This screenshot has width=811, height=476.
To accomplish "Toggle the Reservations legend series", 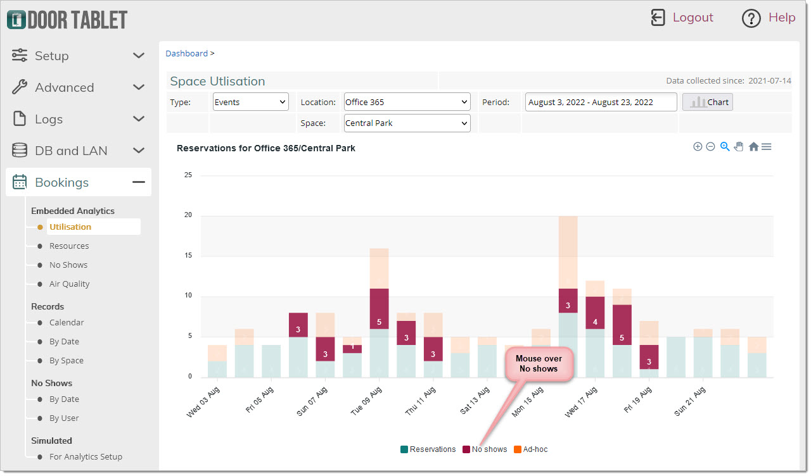I will tap(428, 449).
